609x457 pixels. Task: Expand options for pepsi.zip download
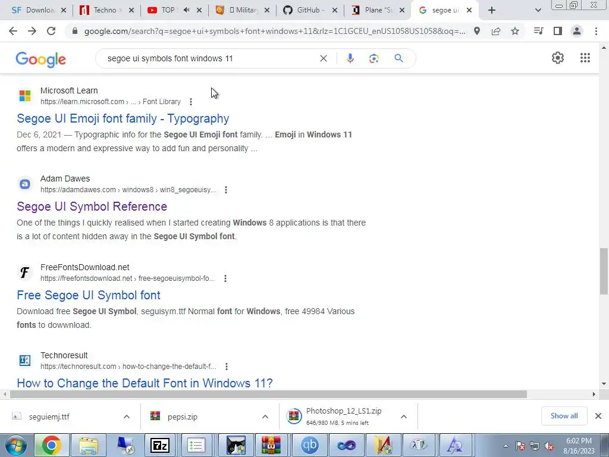tap(265, 417)
